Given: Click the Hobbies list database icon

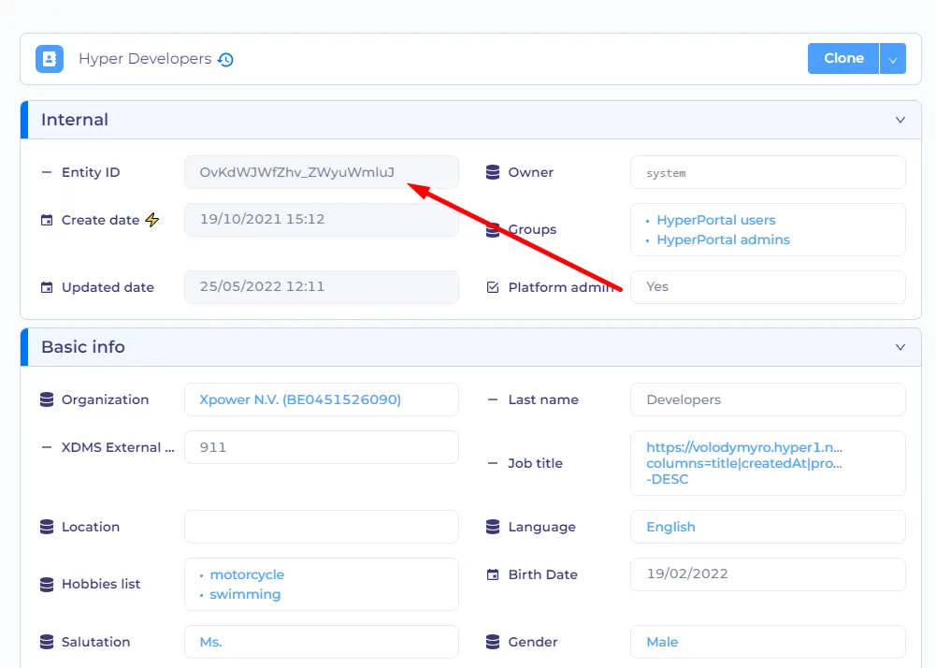Looking at the screenshot, I should coord(47,585).
